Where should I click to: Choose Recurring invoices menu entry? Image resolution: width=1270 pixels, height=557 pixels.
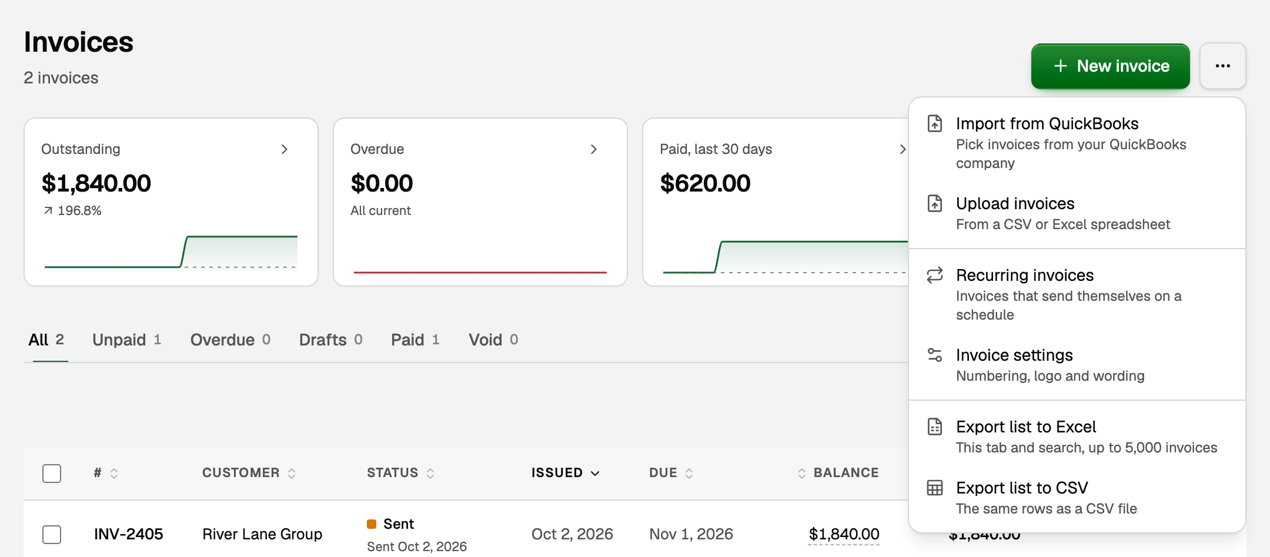1077,294
